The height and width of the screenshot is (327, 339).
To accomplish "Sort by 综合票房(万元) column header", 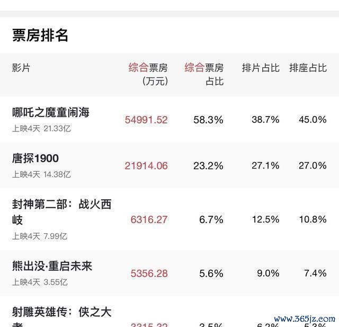I will tap(148, 74).
